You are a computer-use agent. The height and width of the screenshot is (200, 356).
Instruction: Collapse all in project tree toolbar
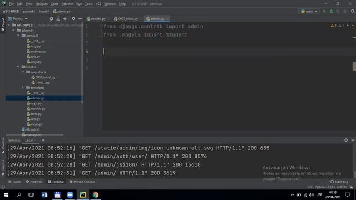pyautogui.click(x=65, y=18)
